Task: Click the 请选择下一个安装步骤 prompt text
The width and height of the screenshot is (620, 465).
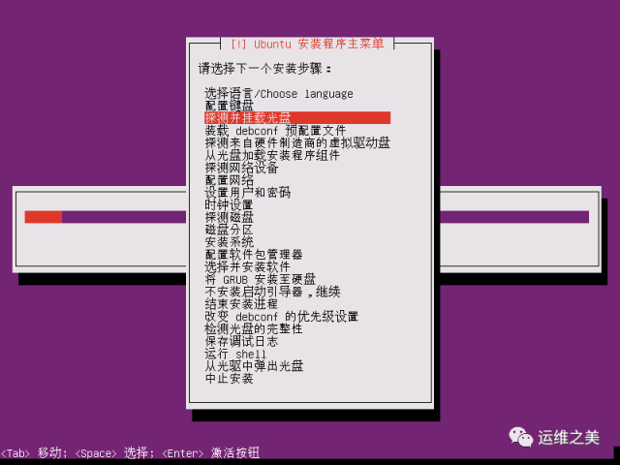Action: [x=264, y=69]
